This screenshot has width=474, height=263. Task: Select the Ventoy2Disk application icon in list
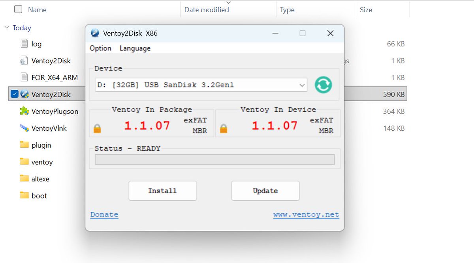[x=24, y=94]
